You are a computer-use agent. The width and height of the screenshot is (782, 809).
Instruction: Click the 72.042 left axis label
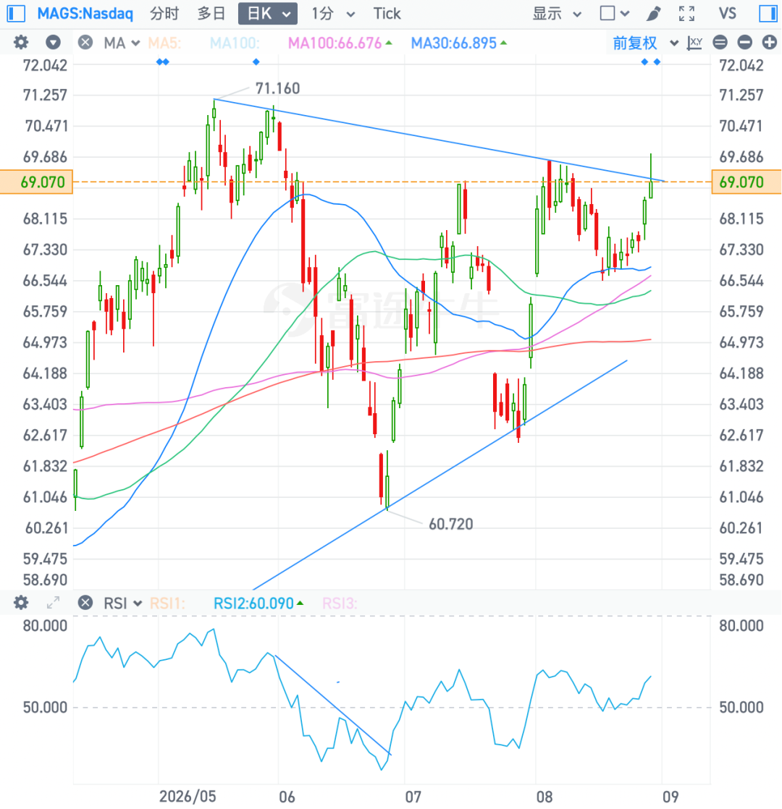pyautogui.click(x=45, y=66)
